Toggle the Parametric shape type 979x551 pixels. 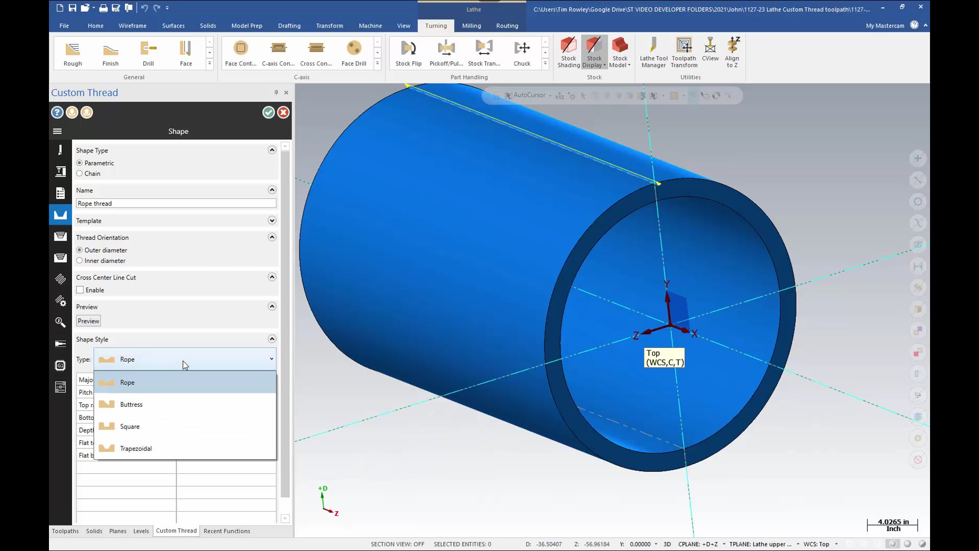coord(80,163)
